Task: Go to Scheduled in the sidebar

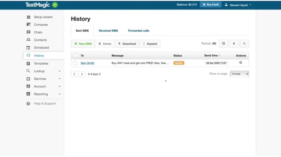Action: [41, 48]
